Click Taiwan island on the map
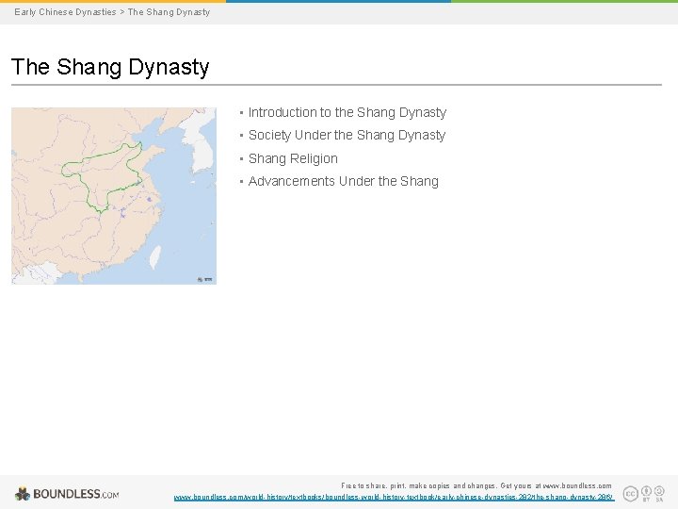 click(155, 257)
